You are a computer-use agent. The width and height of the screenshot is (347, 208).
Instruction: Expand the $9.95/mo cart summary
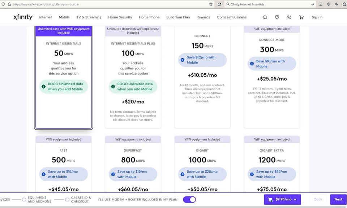[282, 199]
